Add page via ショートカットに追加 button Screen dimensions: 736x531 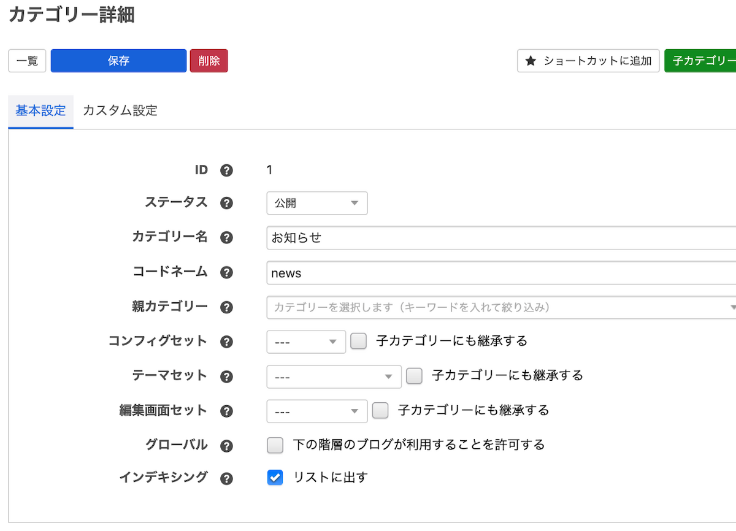[588, 61]
